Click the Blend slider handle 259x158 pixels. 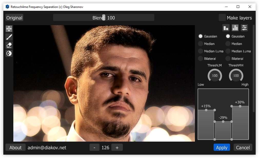(x=104, y=17)
